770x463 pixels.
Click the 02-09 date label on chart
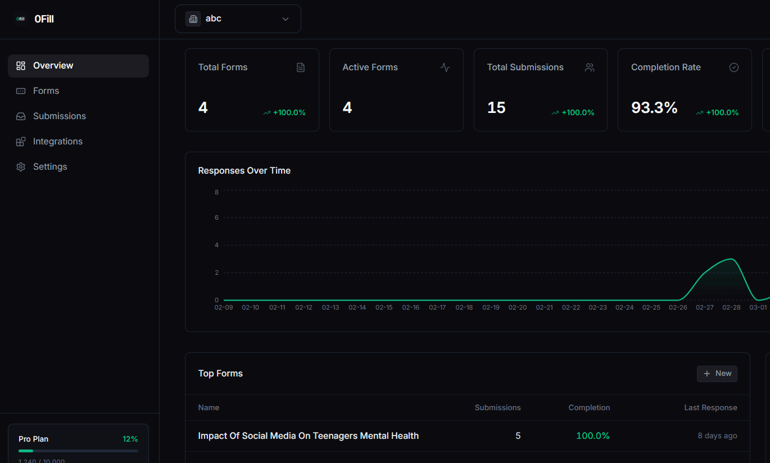tap(224, 308)
